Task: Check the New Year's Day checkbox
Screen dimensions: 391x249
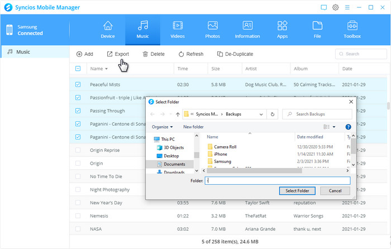Action: pos(78,203)
